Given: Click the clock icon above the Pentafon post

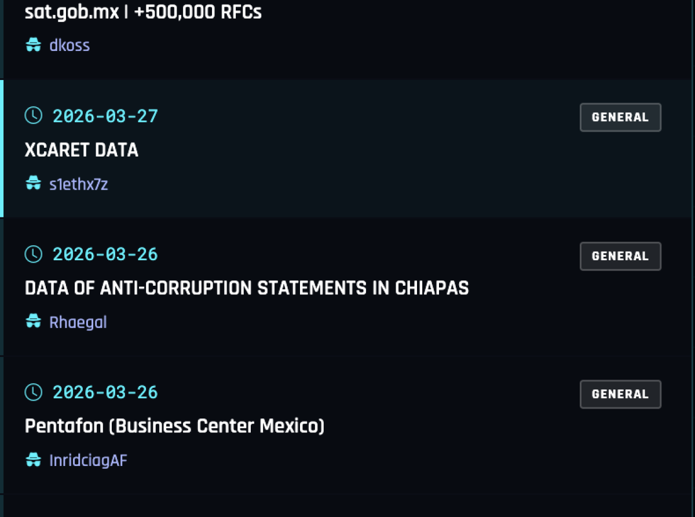Looking at the screenshot, I should coord(34,392).
